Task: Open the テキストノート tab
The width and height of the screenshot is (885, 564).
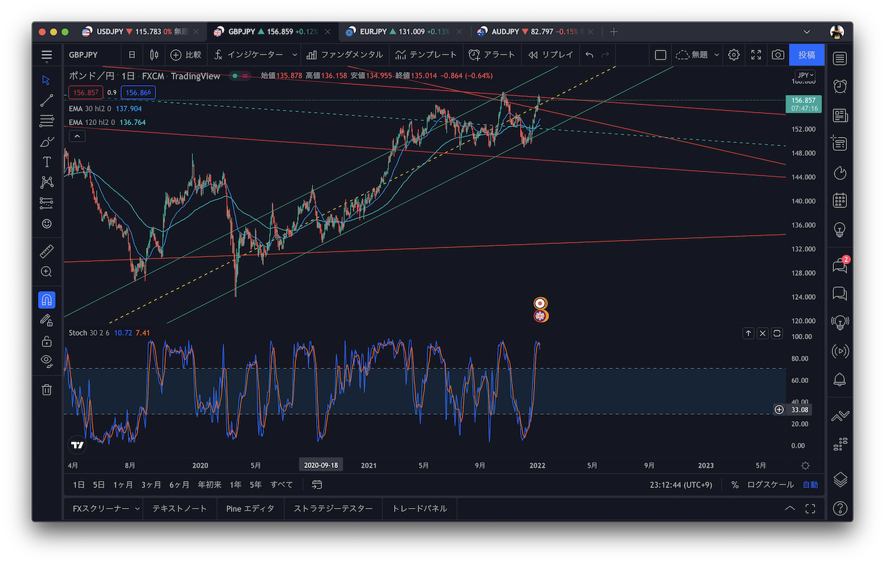Action: pyautogui.click(x=179, y=509)
